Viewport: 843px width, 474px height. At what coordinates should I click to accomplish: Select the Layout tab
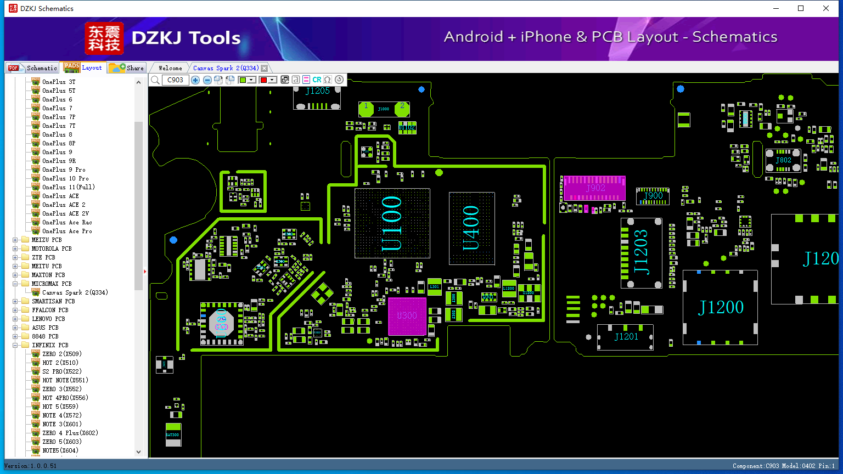(x=83, y=67)
